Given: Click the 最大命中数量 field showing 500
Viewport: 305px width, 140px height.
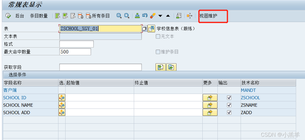Looking at the screenshot, I should click(x=75, y=52).
